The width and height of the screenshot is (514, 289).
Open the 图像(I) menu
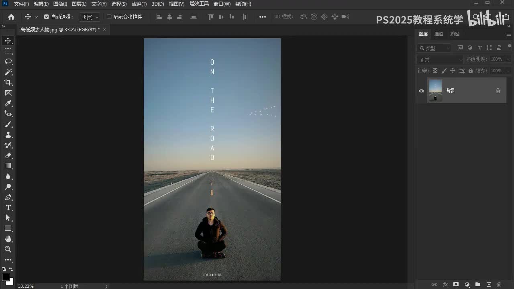[x=60, y=4]
